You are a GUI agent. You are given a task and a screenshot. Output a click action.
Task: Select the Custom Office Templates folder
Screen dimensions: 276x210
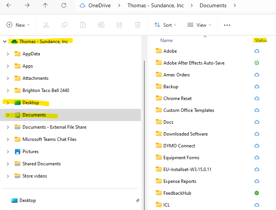click(x=189, y=110)
